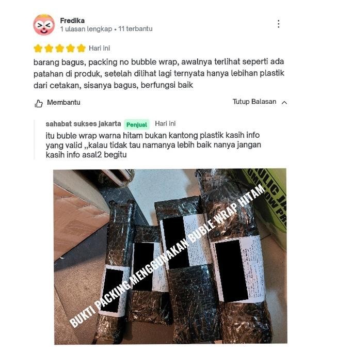352x352 pixels.
Task: Open Fredika's profile avatar
Action: (x=44, y=25)
